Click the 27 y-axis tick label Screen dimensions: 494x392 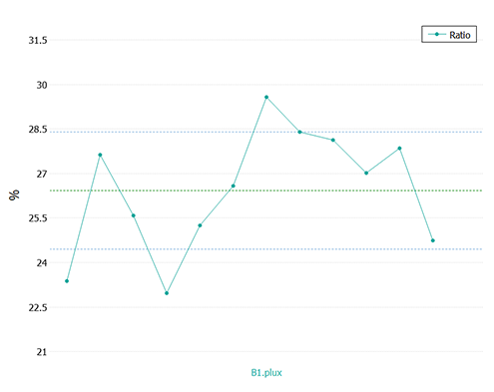coord(42,174)
